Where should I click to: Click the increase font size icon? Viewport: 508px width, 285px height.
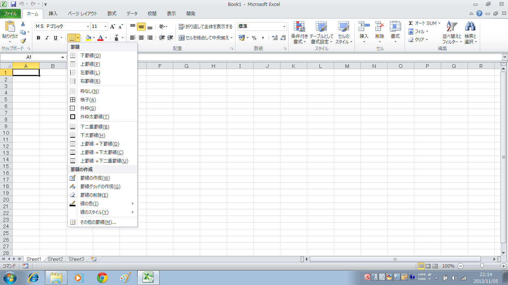(x=113, y=26)
